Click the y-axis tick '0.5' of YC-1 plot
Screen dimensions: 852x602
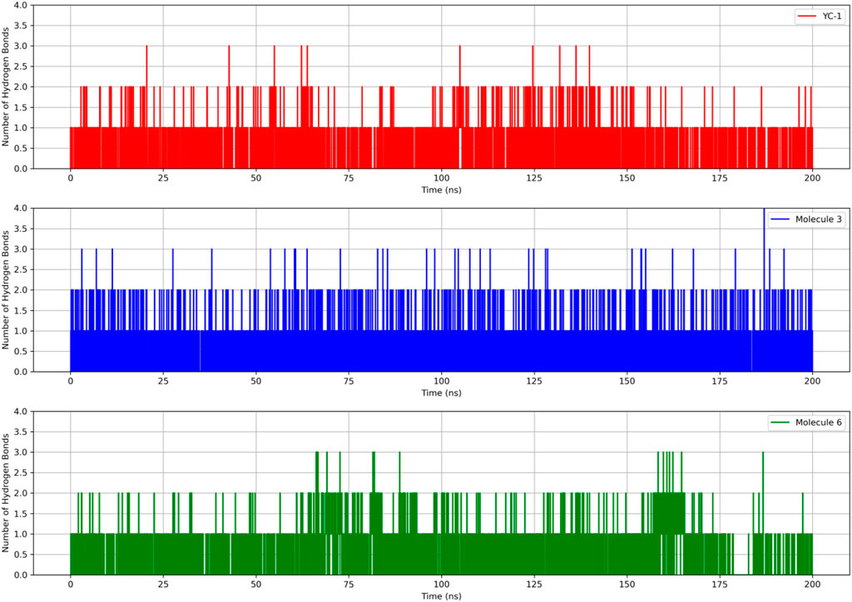point(20,148)
